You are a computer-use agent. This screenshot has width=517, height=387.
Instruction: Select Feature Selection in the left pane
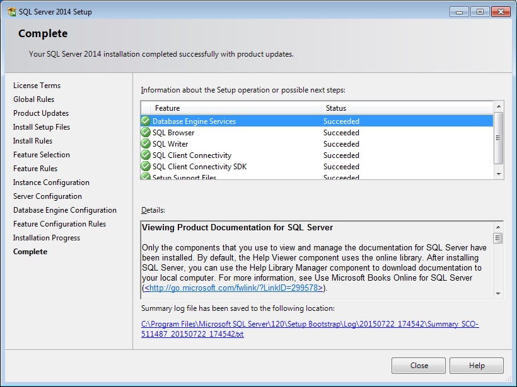tap(41, 154)
